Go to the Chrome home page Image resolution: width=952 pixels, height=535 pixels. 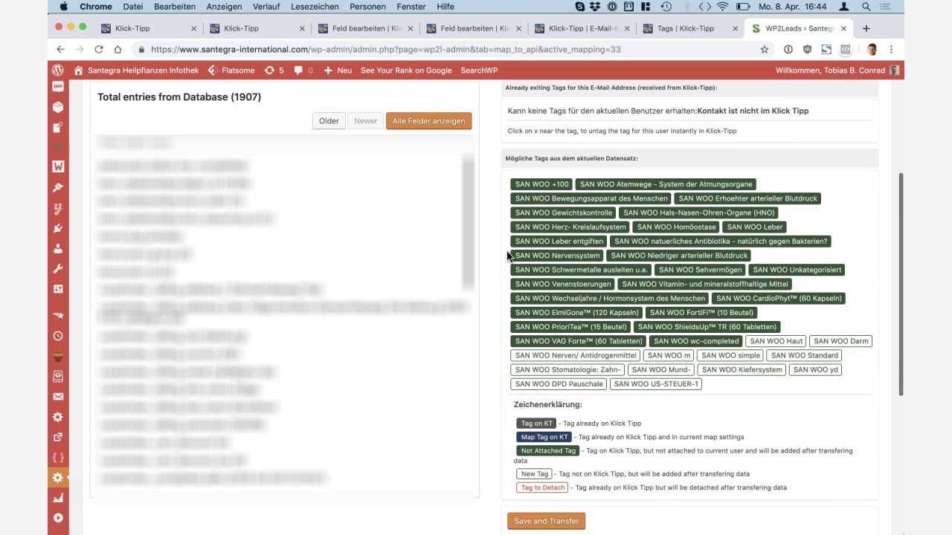[x=118, y=49]
